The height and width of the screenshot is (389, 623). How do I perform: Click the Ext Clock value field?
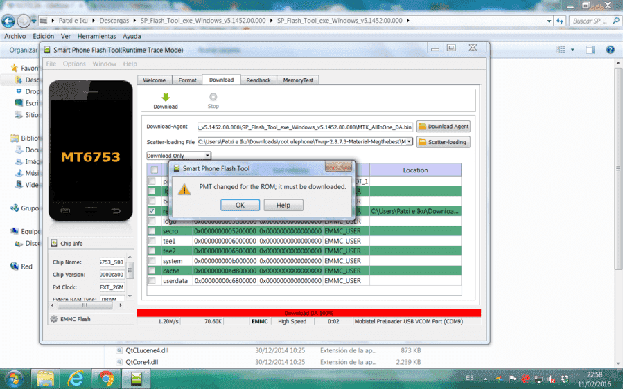pyautogui.click(x=112, y=287)
